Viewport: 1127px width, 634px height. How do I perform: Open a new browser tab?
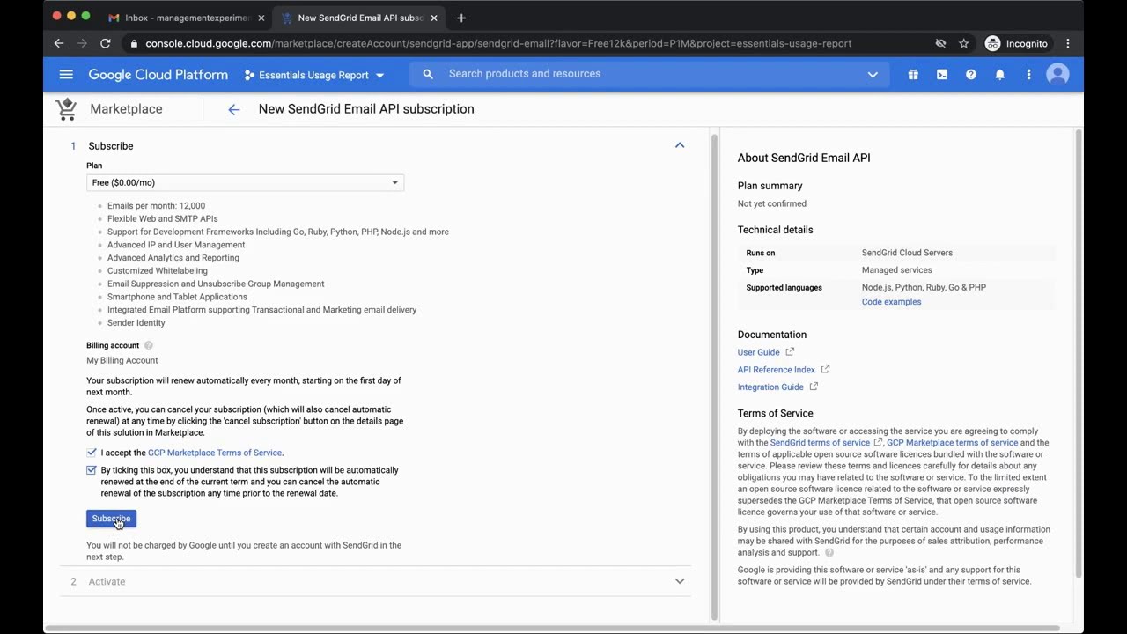[461, 18]
